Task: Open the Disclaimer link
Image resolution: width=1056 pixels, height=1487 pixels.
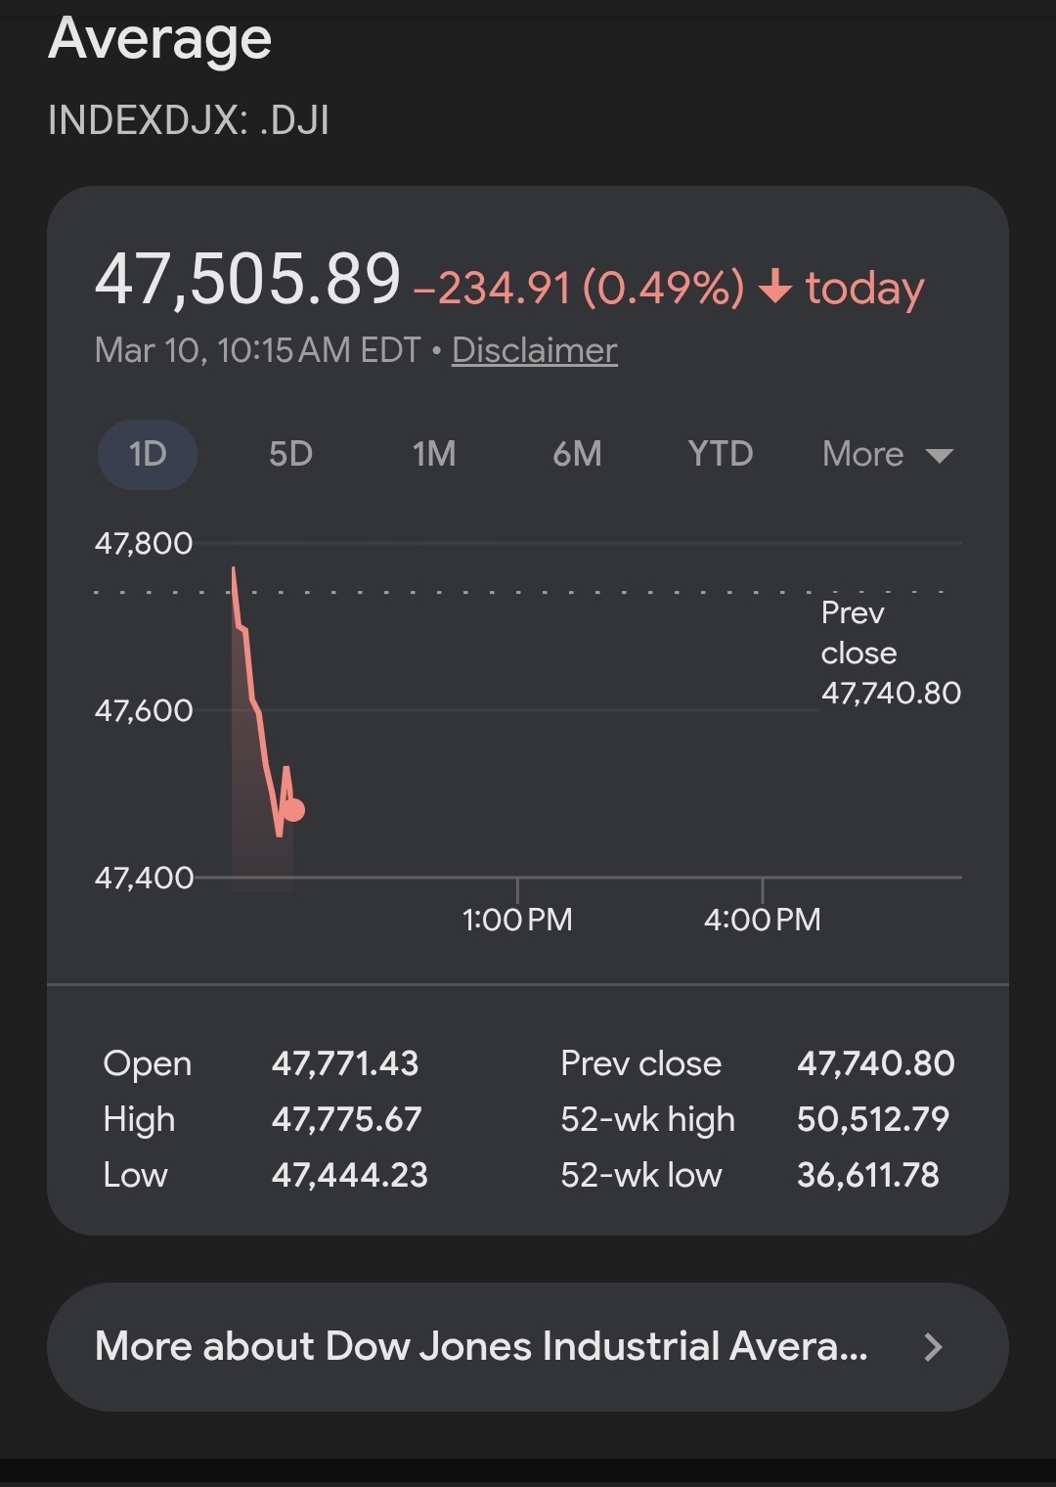Action: pos(534,350)
